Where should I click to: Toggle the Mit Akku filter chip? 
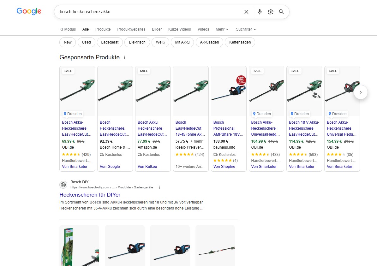182,42
